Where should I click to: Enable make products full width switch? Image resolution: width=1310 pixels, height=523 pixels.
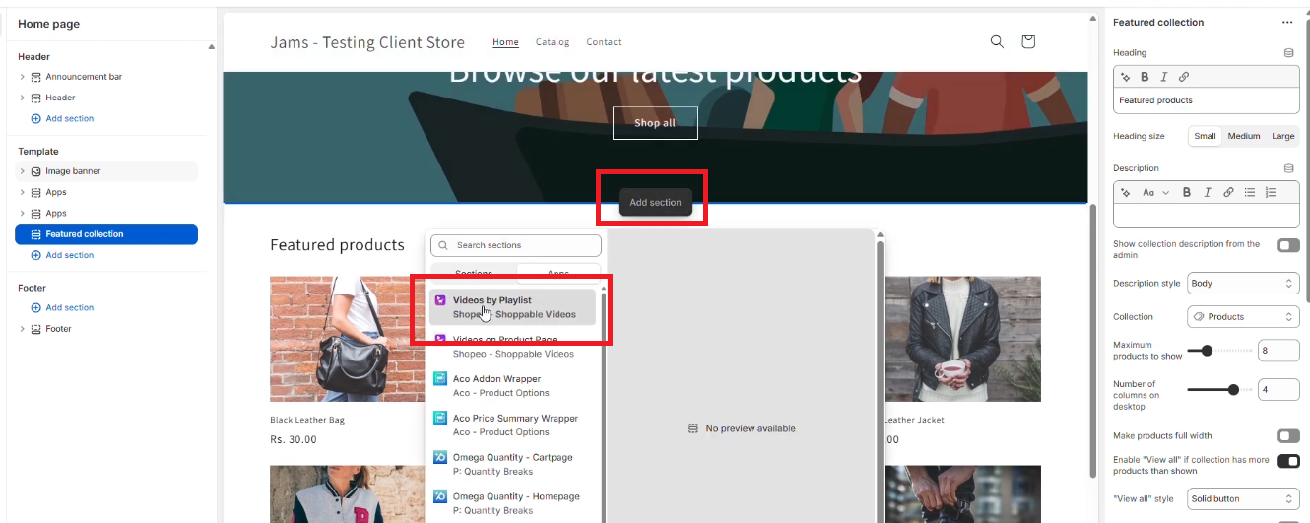coord(1287,435)
